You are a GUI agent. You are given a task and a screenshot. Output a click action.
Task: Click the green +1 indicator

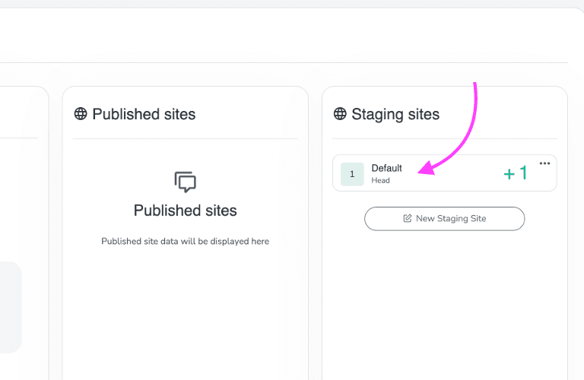pos(515,174)
